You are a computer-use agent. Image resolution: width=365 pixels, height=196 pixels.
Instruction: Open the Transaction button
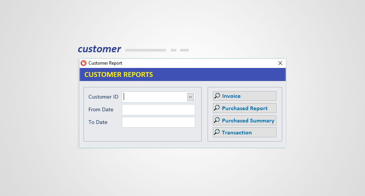click(x=245, y=133)
